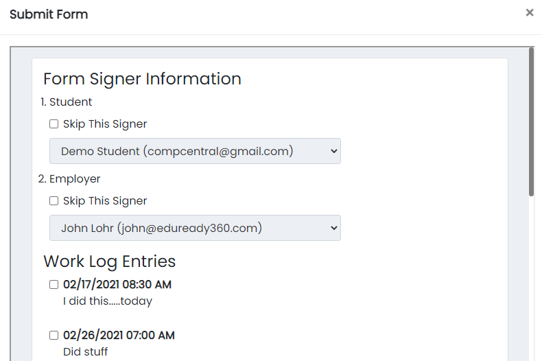Viewport: 542px width, 361px height.
Task: Click the "2. Employer" signer label
Action: (x=69, y=178)
